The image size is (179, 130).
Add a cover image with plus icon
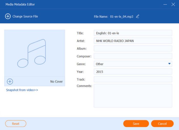point(10,81)
